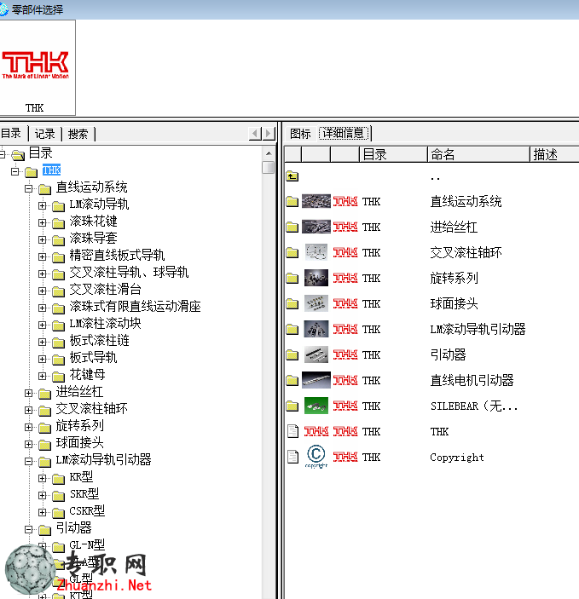Click the document icon of the Copyright row
Image resolution: width=579 pixels, height=599 pixels.
(292, 457)
